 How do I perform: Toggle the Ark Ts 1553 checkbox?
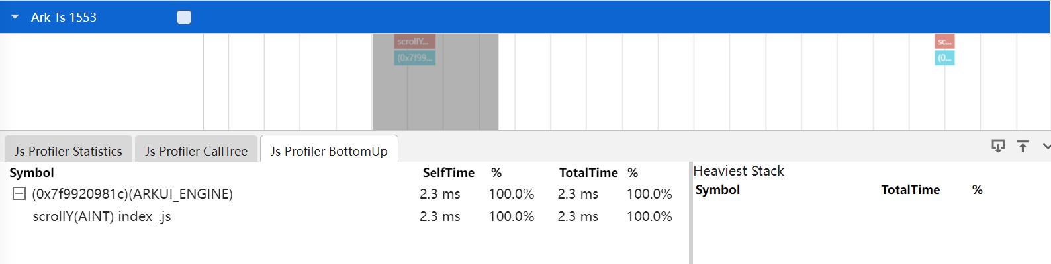pyautogui.click(x=184, y=17)
